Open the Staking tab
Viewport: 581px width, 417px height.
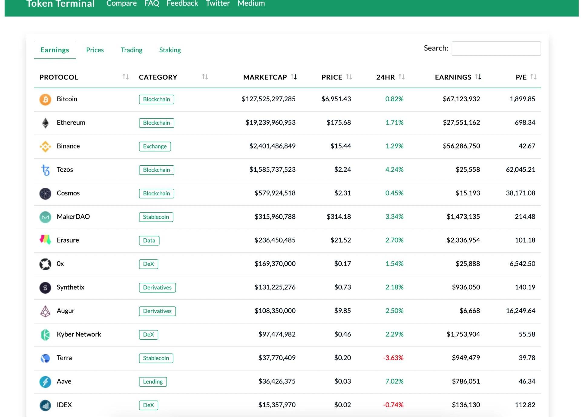[170, 50]
